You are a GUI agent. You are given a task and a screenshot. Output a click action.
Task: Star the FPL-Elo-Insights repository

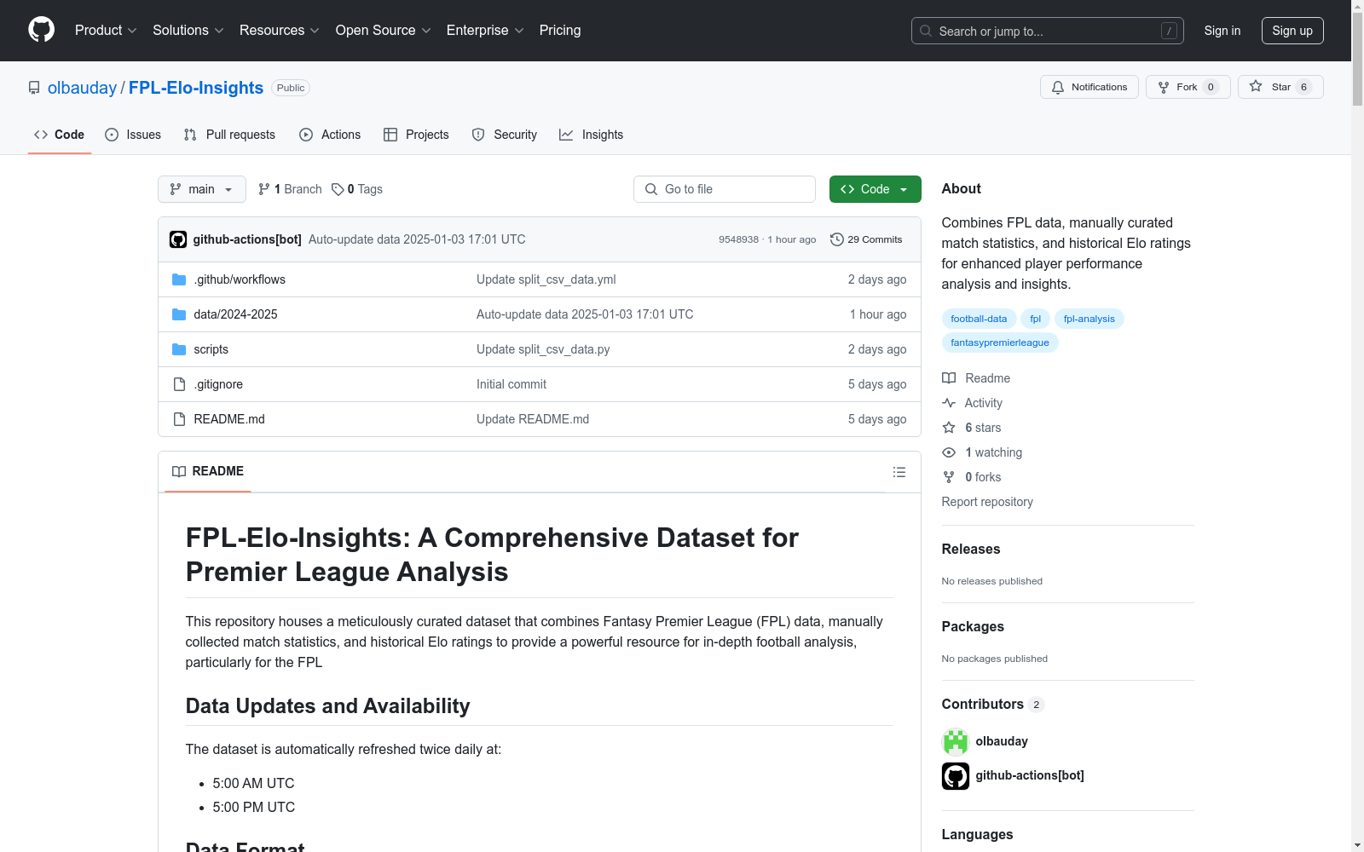(1280, 87)
